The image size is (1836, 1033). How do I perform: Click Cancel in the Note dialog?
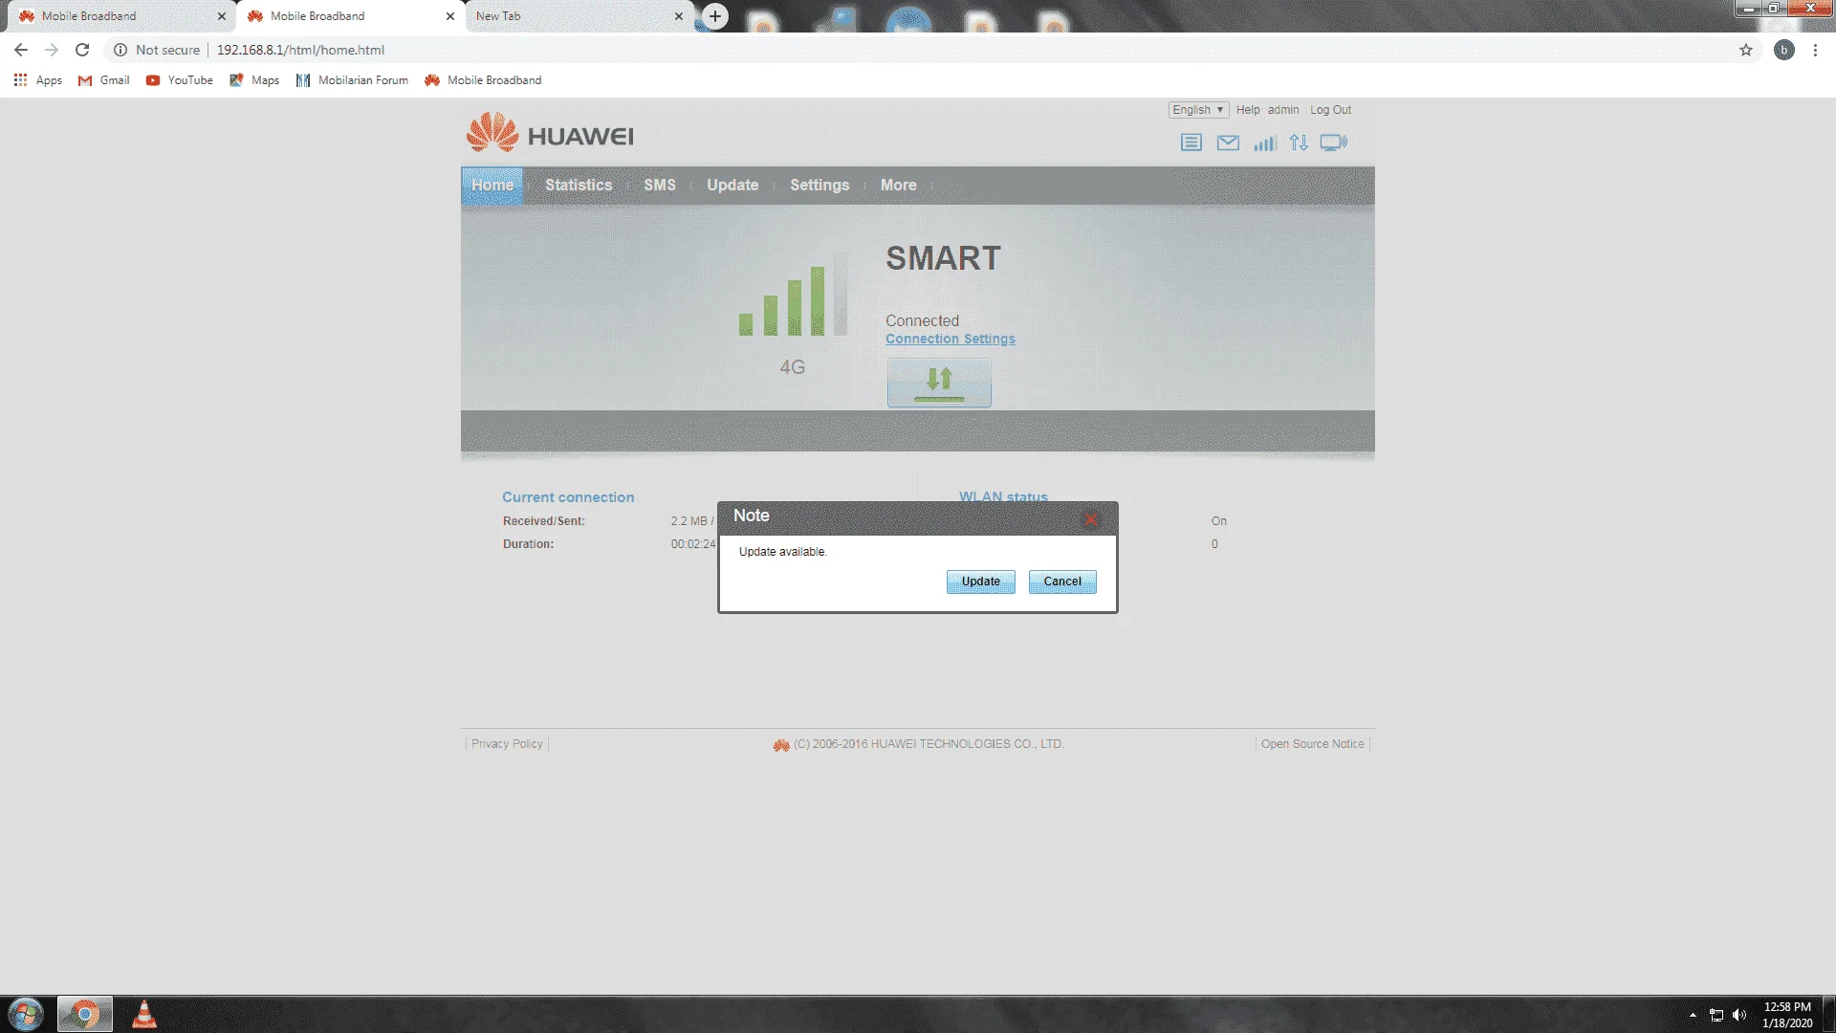[1062, 582]
